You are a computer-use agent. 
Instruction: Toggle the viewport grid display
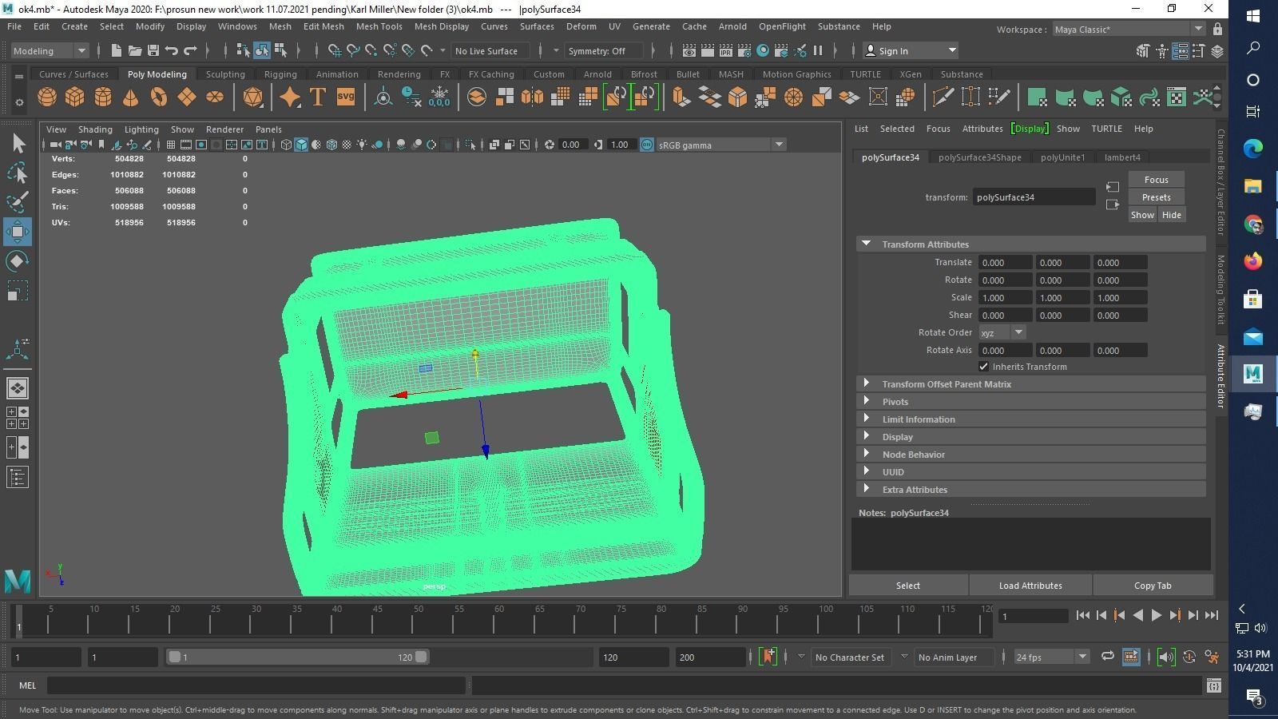coord(171,145)
